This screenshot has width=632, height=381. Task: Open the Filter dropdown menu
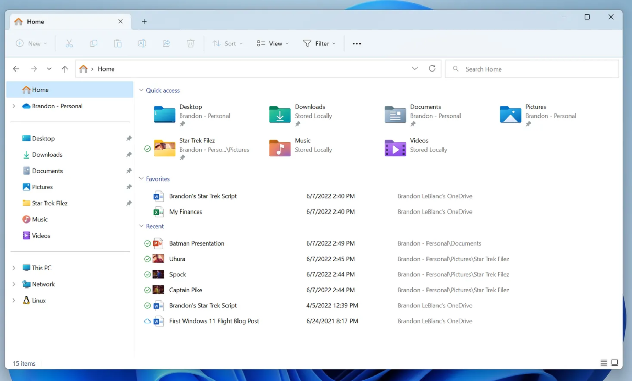319,43
